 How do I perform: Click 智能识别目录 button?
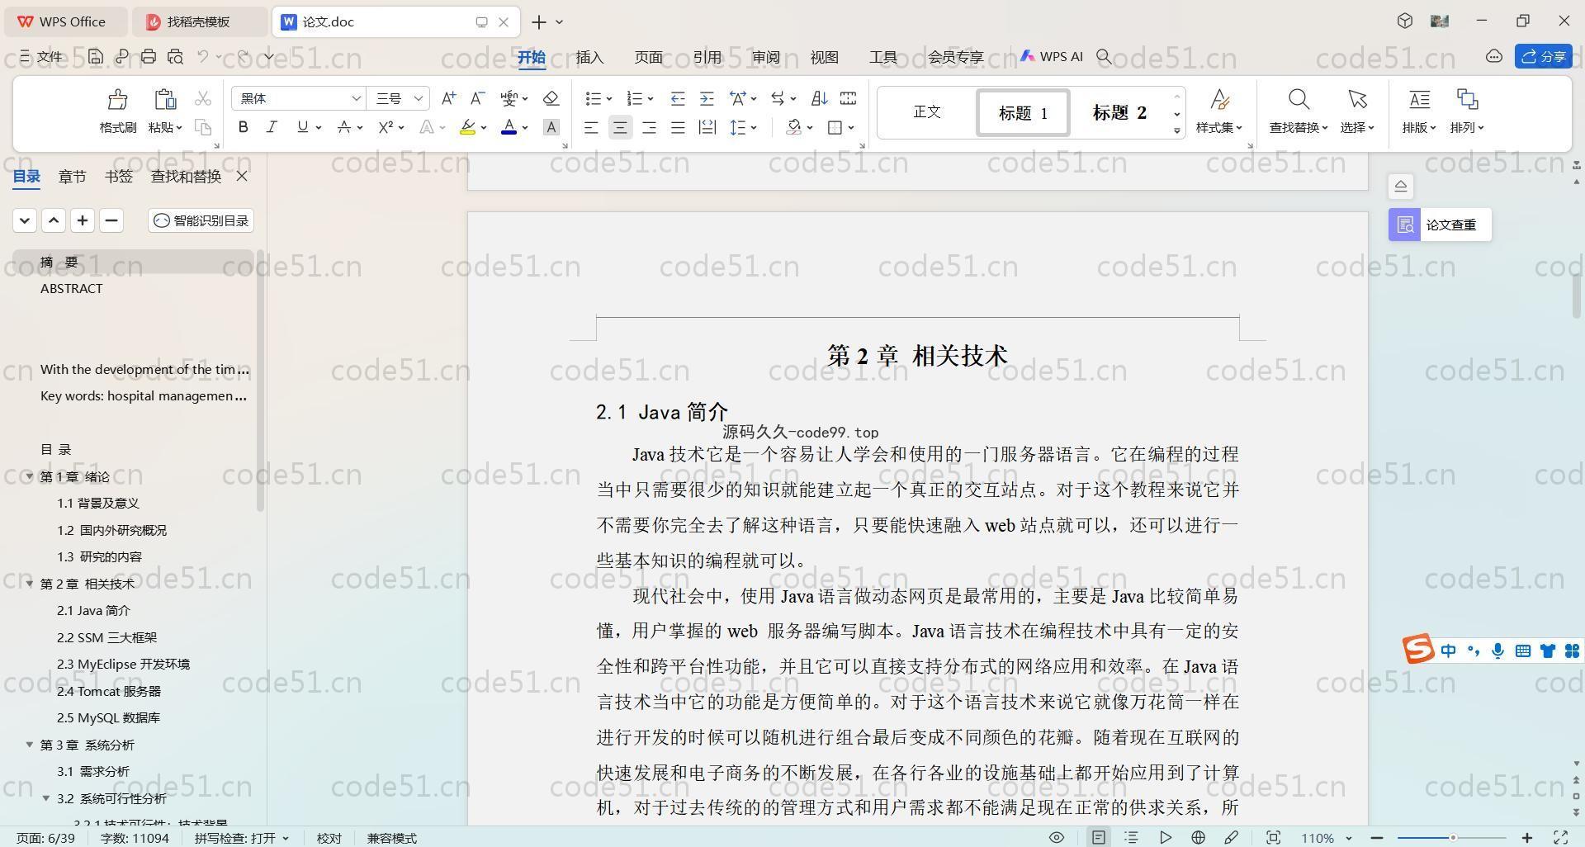click(x=201, y=220)
